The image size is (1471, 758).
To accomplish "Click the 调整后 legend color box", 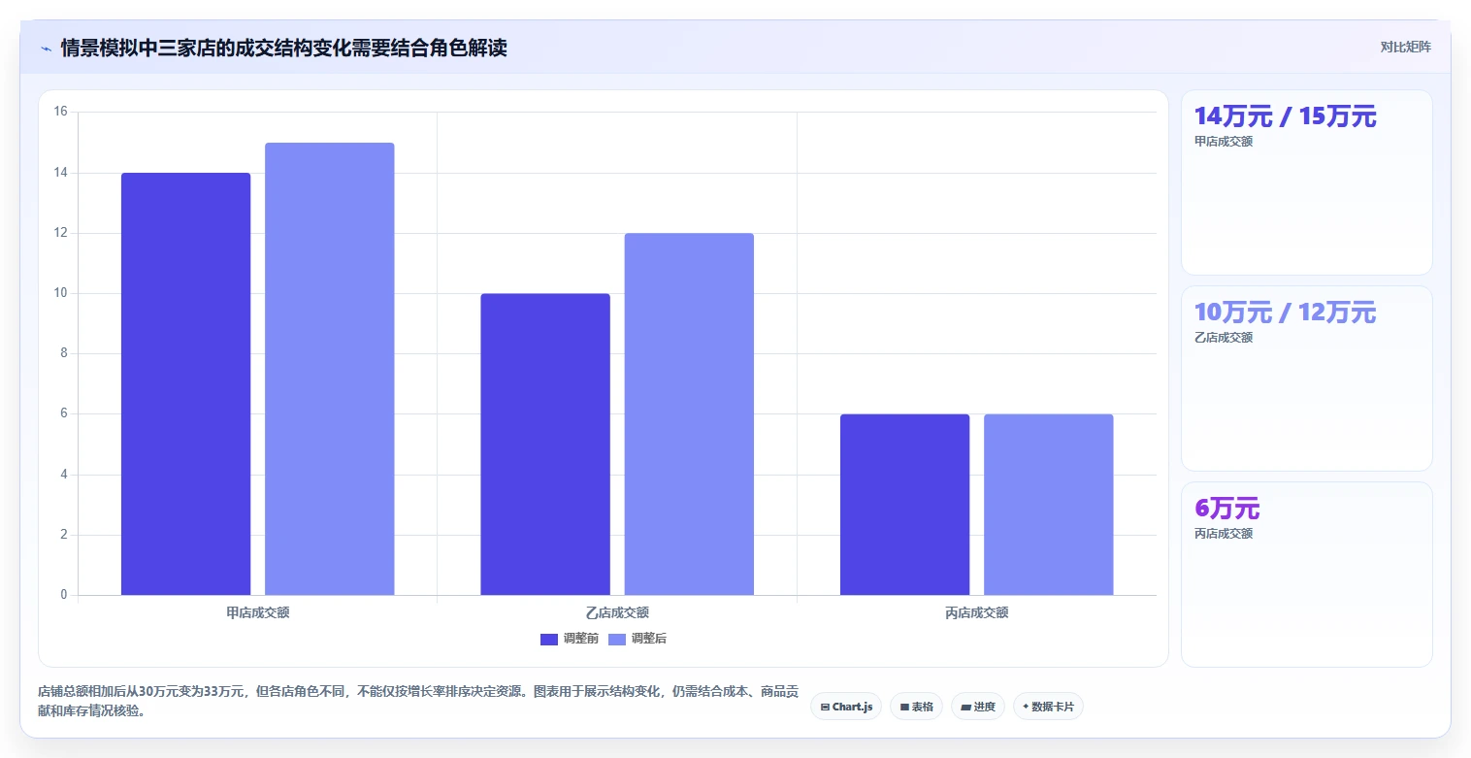I will pyautogui.click(x=617, y=639).
